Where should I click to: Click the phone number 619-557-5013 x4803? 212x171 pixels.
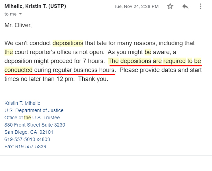pyautogui.click(x=27, y=139)
